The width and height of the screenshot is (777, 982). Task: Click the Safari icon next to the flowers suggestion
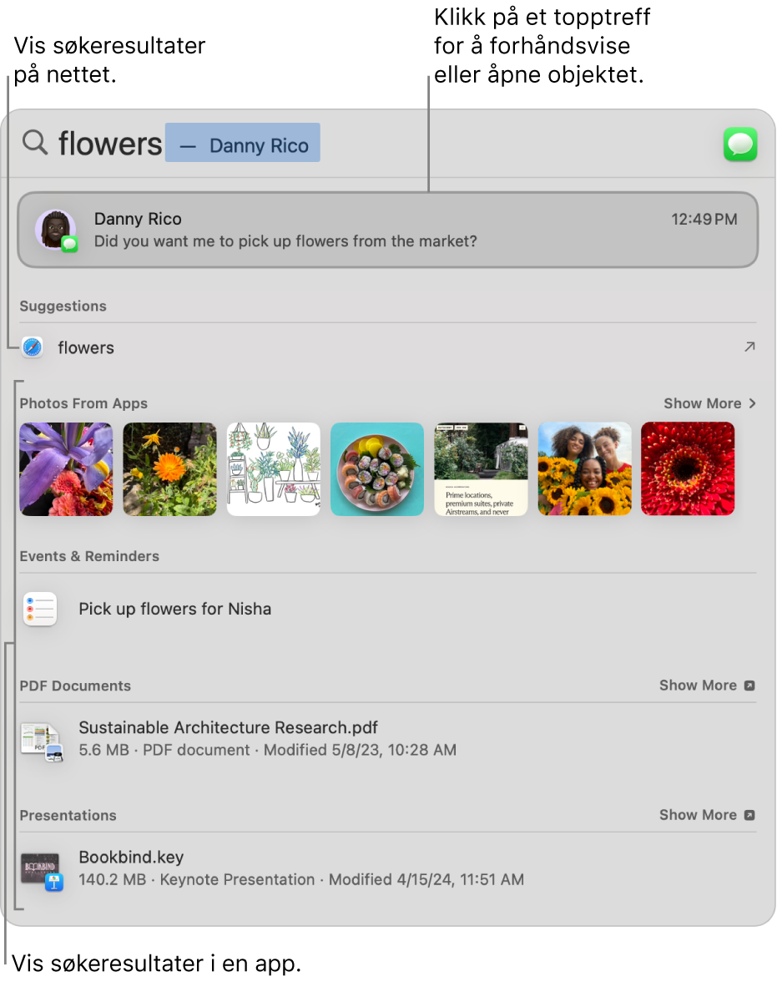pos(32,347)
